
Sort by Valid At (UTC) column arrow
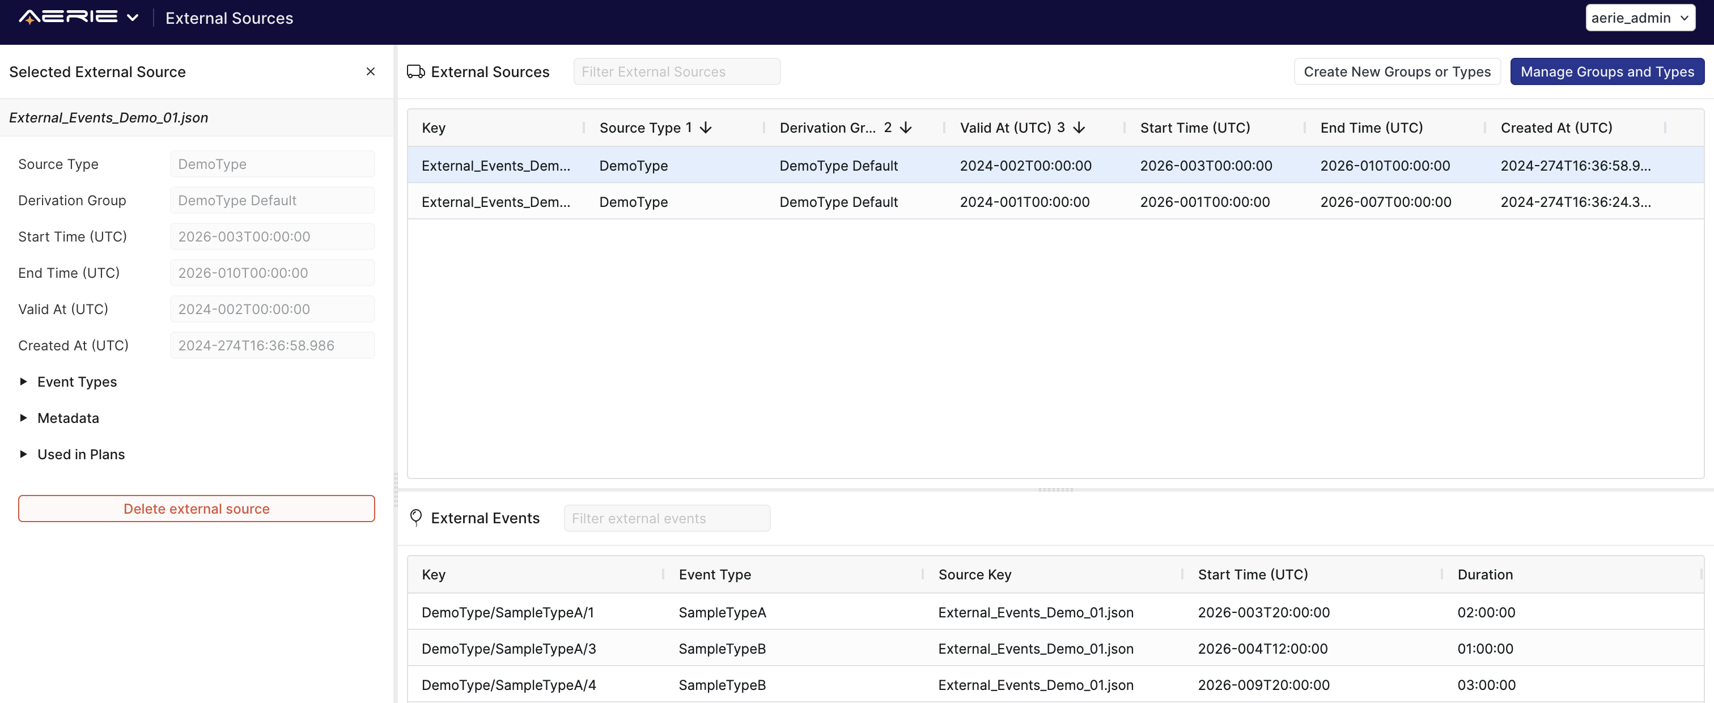tap(1079, 127)
